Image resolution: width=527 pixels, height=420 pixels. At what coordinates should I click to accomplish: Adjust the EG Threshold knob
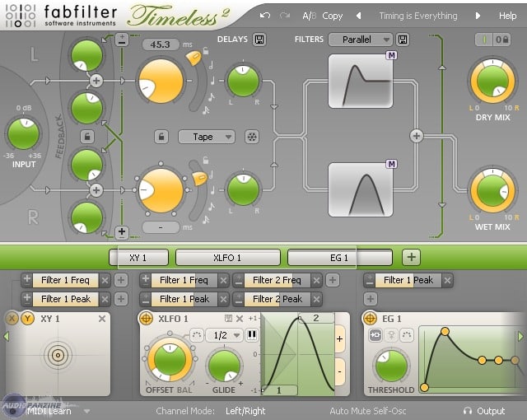(x=391, y=366)
